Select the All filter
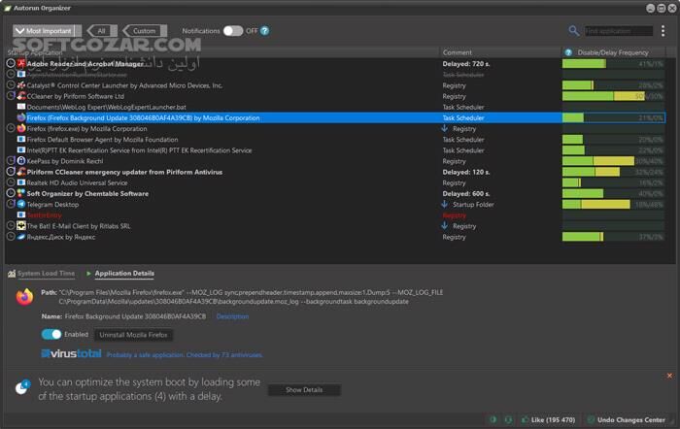 pos(101,31)
